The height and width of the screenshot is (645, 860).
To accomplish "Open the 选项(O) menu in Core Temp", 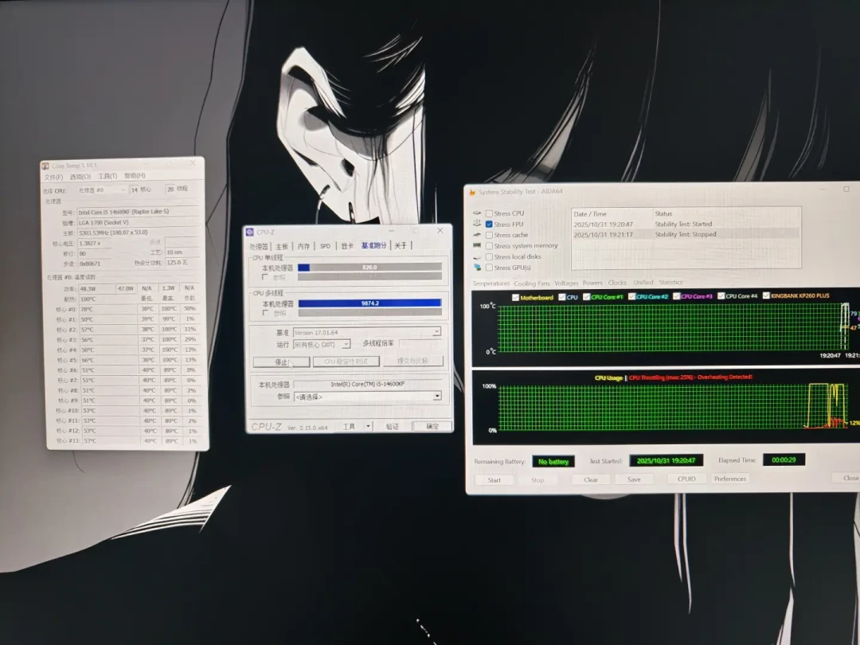I will pos(80,176).
